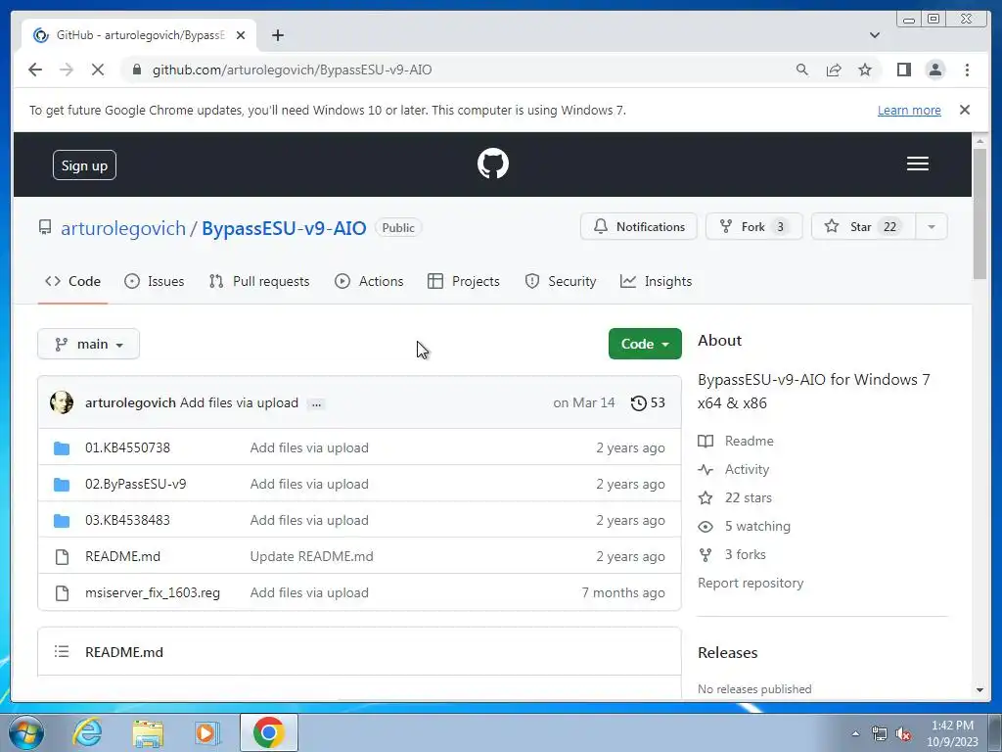Stop loading the page with the X button
Screen dimensions: 1002x752
(98, 70)
